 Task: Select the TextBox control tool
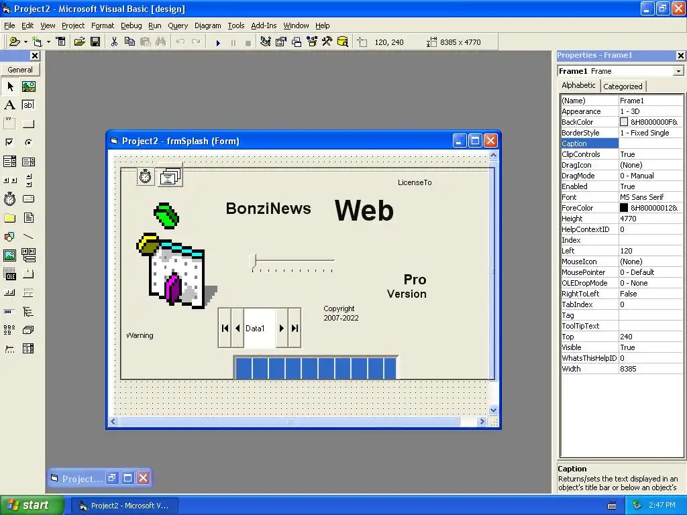[28, 105]
